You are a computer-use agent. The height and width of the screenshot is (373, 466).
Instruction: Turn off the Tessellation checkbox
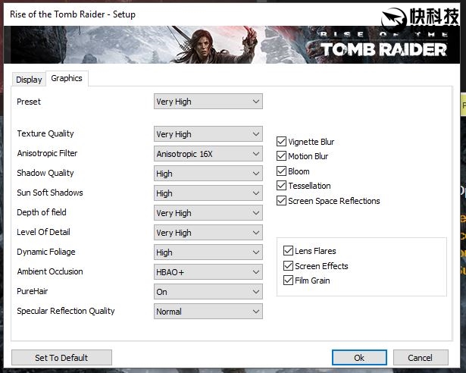pos(281,186)
